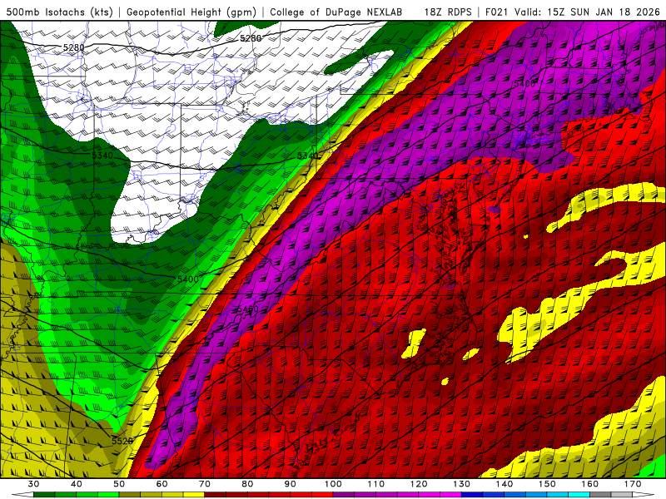The width and height of the screenshot is (666, 499).
Task: Click the 'Valid: 15Z SUN JAN 18 2026' text
Action: coord(587,12)
